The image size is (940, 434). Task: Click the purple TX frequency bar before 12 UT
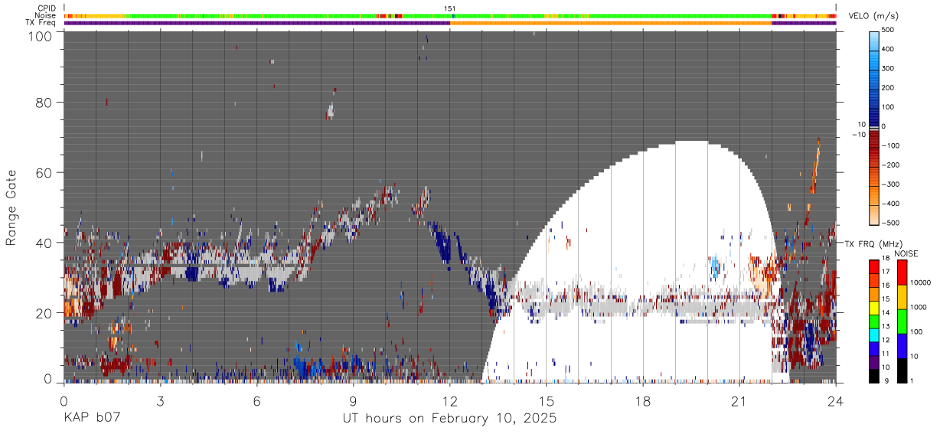click(x=256, y=23)
